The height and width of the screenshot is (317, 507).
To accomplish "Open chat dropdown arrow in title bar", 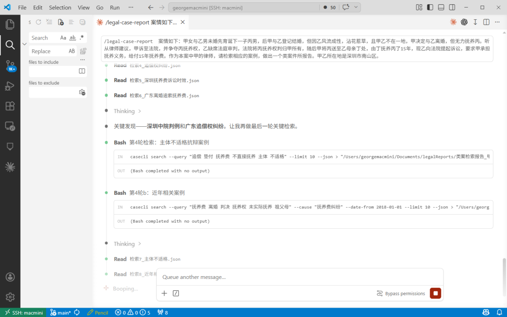I will pos(356,8).
